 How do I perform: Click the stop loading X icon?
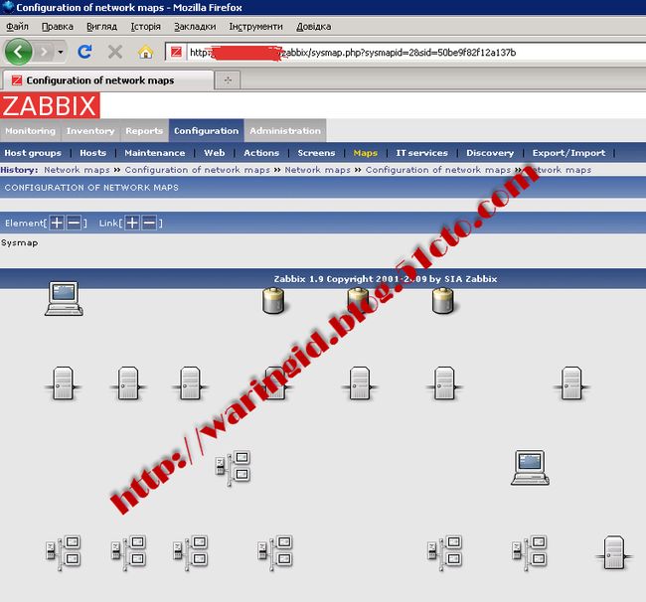point(115,53)
